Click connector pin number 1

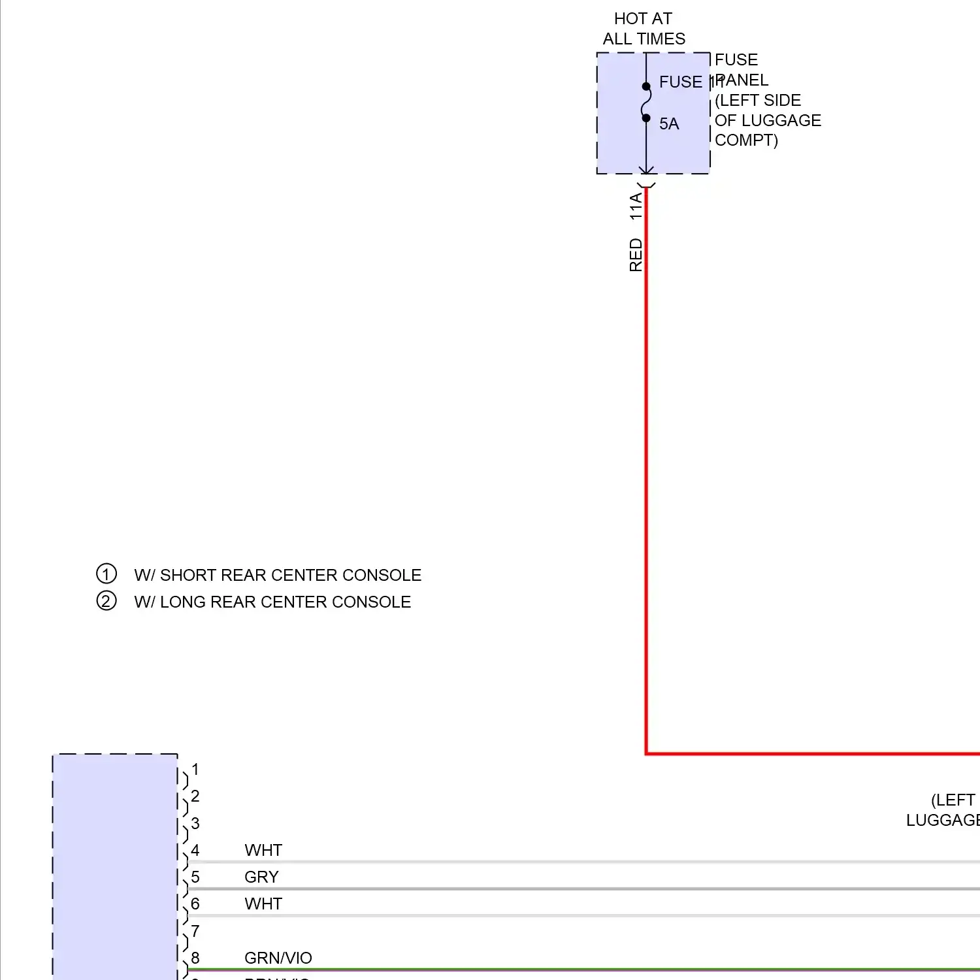pyautogui.click(x=195, y=769)
